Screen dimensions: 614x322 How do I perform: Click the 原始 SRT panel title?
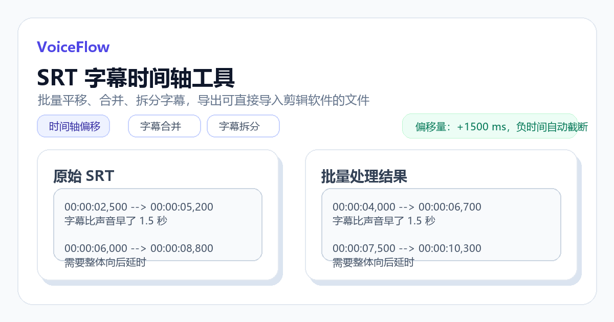coord(83,176)
